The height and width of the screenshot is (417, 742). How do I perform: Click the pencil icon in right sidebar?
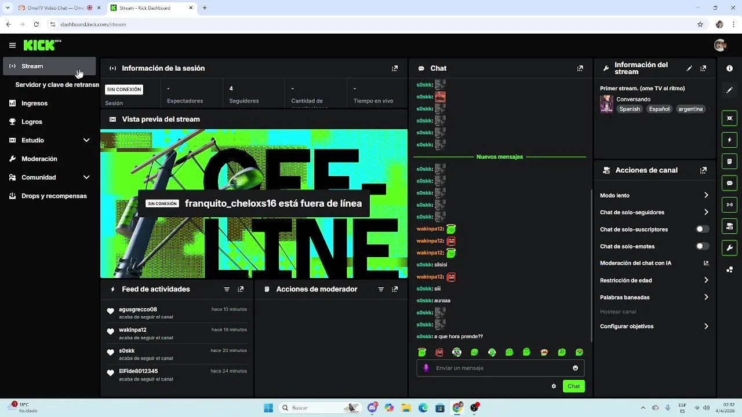729,90
